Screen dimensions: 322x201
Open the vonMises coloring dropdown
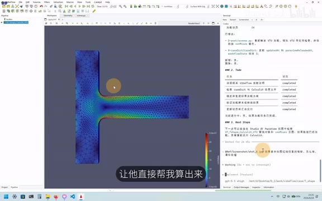170,7
